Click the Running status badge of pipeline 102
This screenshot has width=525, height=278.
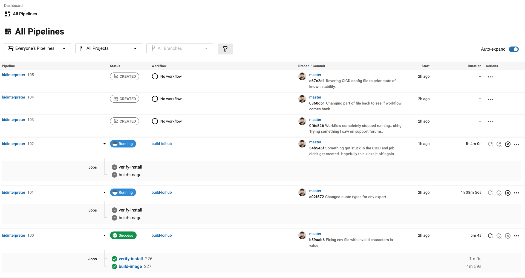coord(123,144)
